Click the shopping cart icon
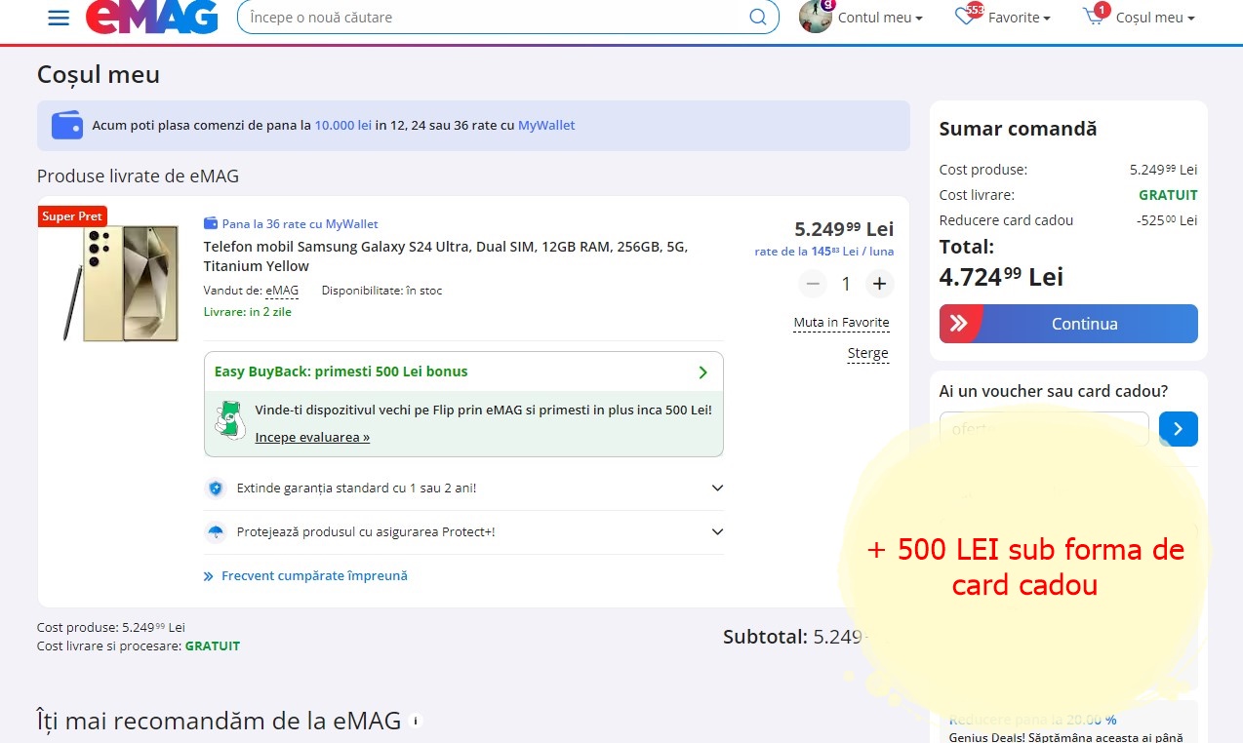 [x=1095, y=17]
